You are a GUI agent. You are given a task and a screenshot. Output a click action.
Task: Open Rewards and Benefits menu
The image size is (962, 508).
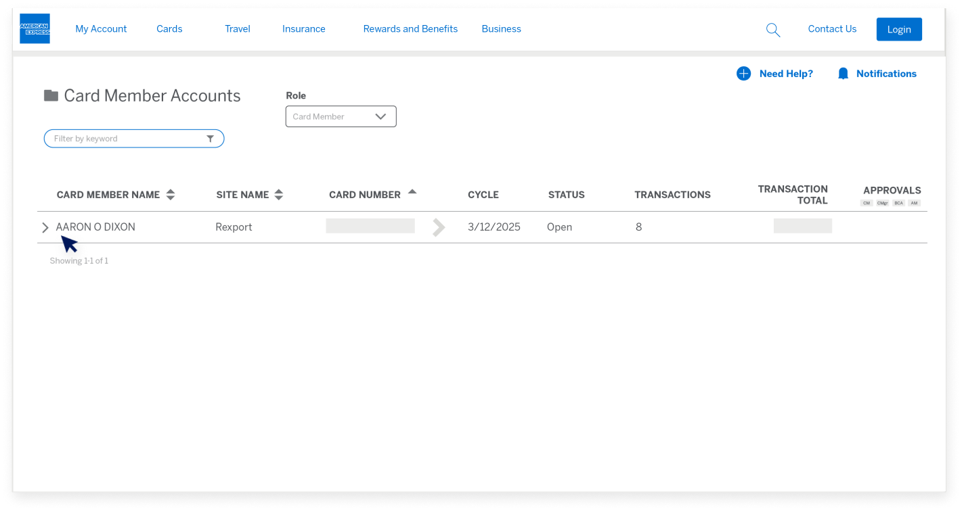[410, 29]
